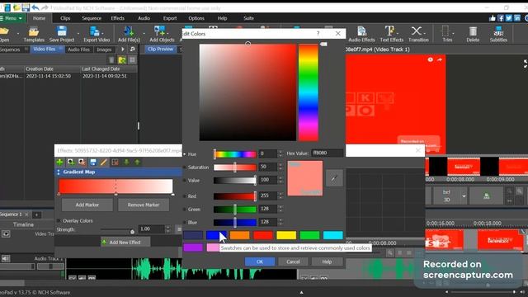Image resolution: width=528 pixels, height=297 pixels.
Task: Select the Hue radio button
Action: click(184, 154)
